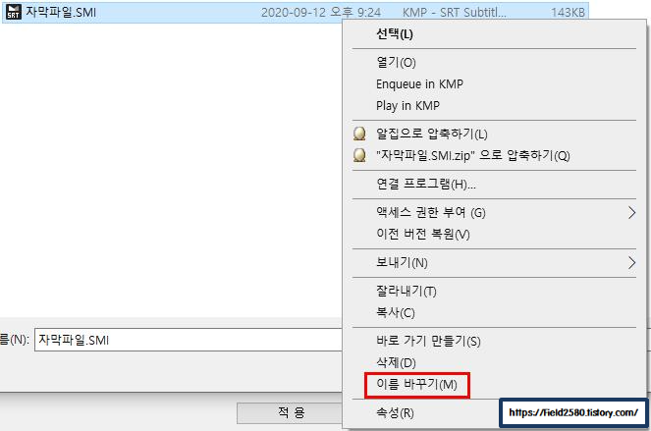The height and width of the screenshot is (431, 651).
Task: Click the 적 용 button
Action: pos(291,412)
